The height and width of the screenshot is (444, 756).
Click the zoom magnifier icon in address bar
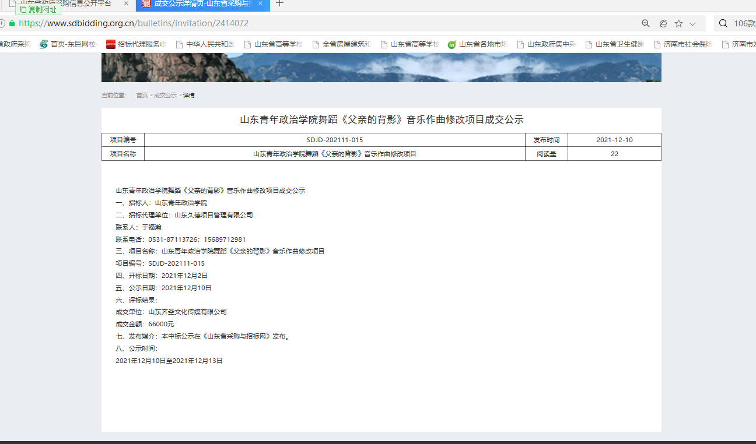tap(646, 24)
